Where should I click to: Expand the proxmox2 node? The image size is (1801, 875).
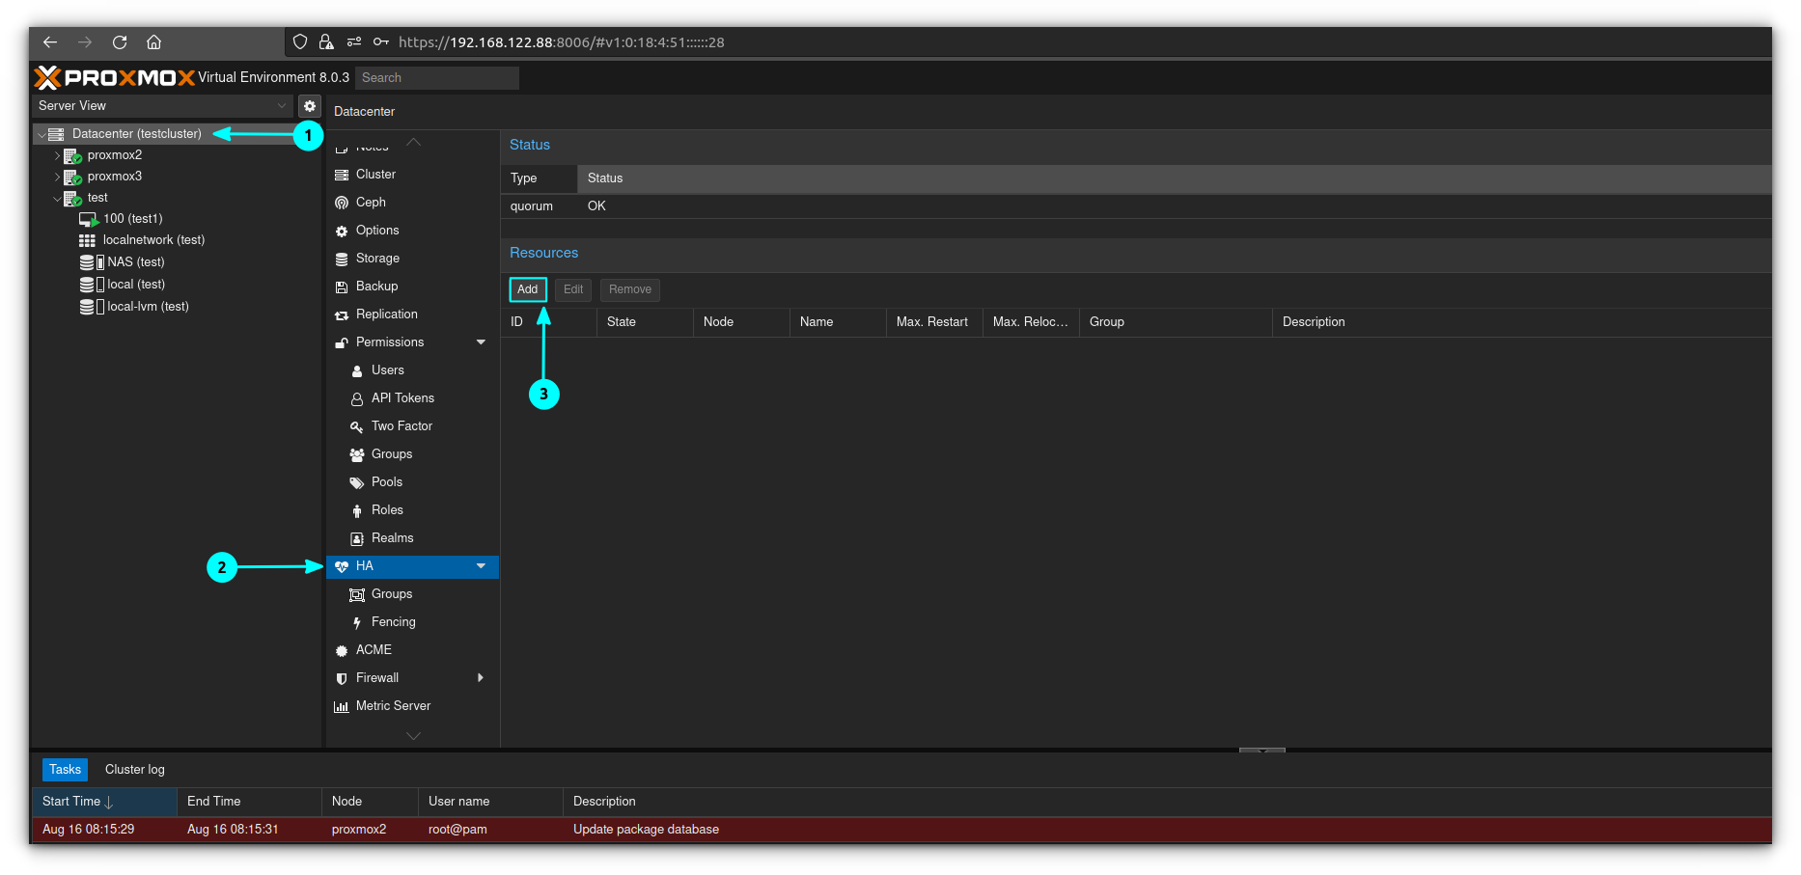coord(57,155)
